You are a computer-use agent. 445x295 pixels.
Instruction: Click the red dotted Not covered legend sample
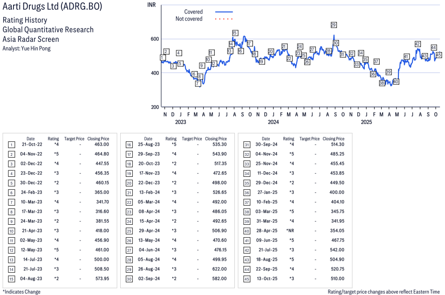(224, 19)
